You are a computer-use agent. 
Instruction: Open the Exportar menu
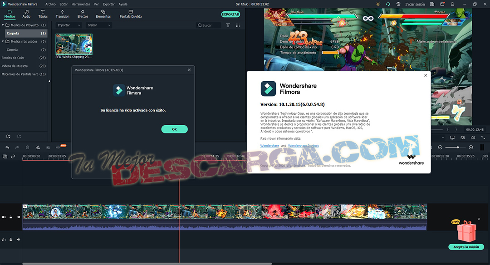tap(108, 5)
